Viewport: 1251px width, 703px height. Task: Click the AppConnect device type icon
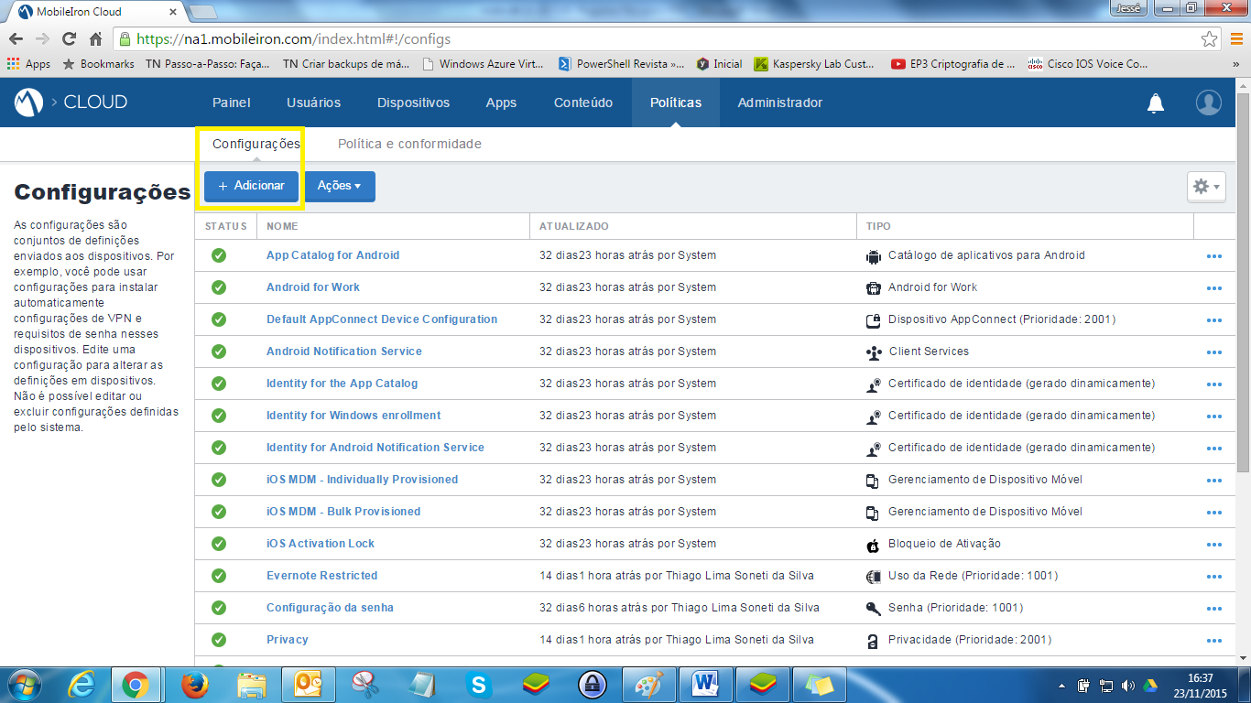click(x=873, y=320)
